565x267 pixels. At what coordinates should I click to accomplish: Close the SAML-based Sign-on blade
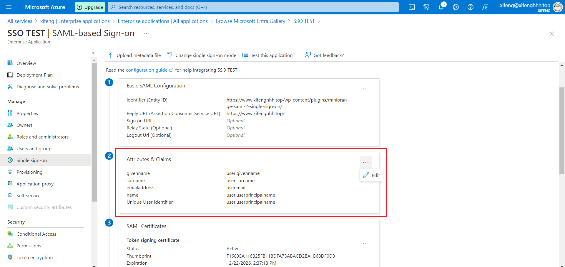[552, 33]
